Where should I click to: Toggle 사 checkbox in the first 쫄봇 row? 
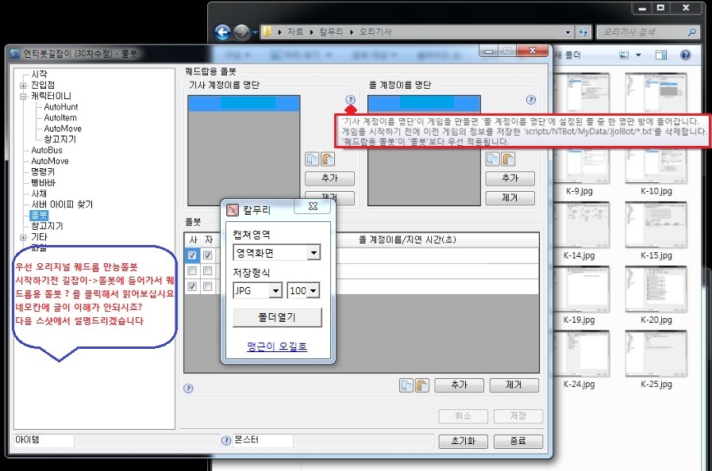192,255
